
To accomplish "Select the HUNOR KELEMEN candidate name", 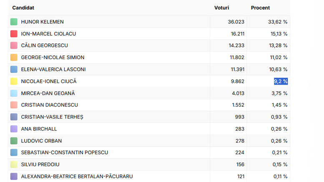I will 42,22.
